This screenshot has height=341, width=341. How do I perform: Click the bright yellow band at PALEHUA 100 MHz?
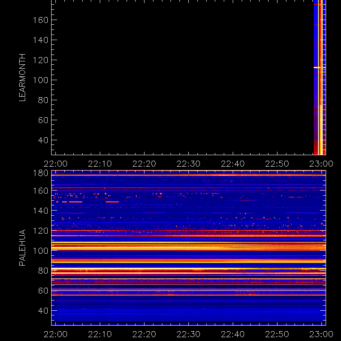coord(188,248)
